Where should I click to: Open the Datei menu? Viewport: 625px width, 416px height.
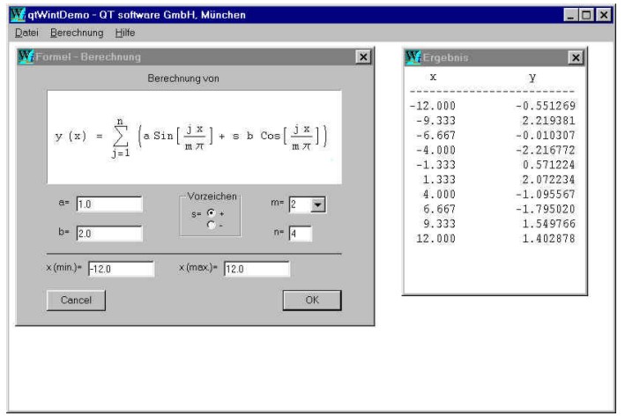pos(27,33)
